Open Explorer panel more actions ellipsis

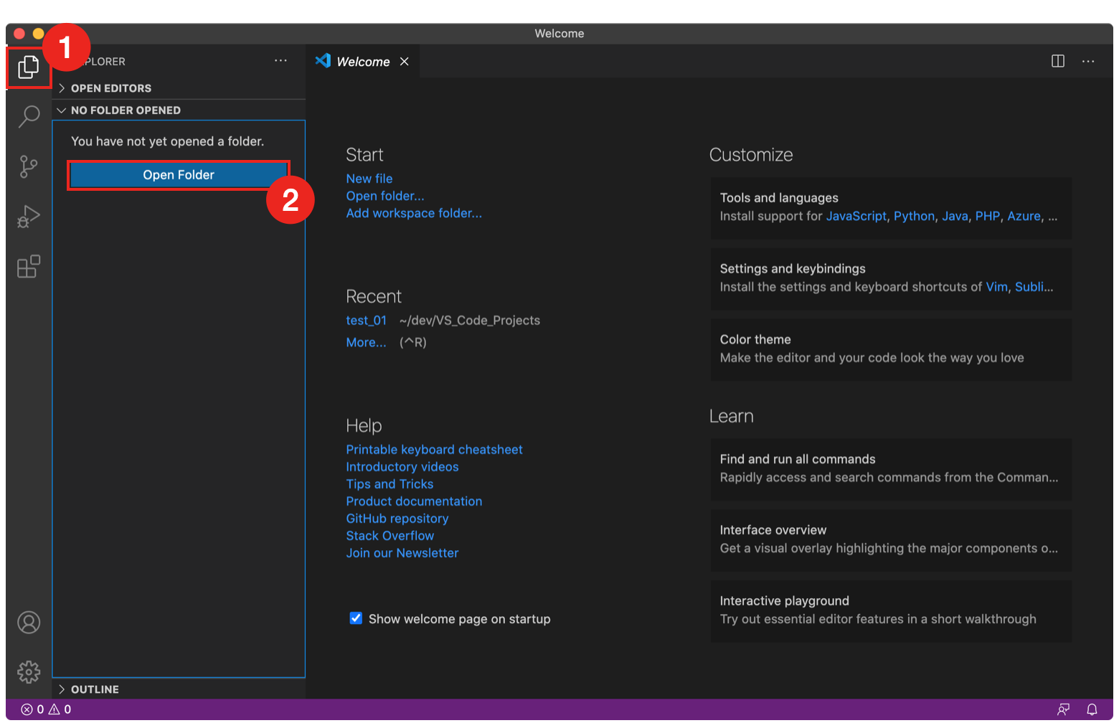(x=280, y=61)
